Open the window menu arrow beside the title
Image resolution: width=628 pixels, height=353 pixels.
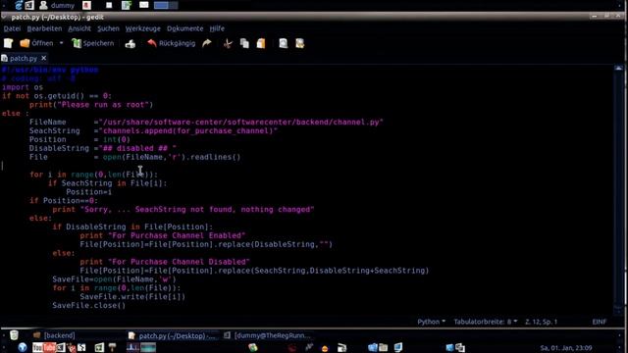click(4, 17)
